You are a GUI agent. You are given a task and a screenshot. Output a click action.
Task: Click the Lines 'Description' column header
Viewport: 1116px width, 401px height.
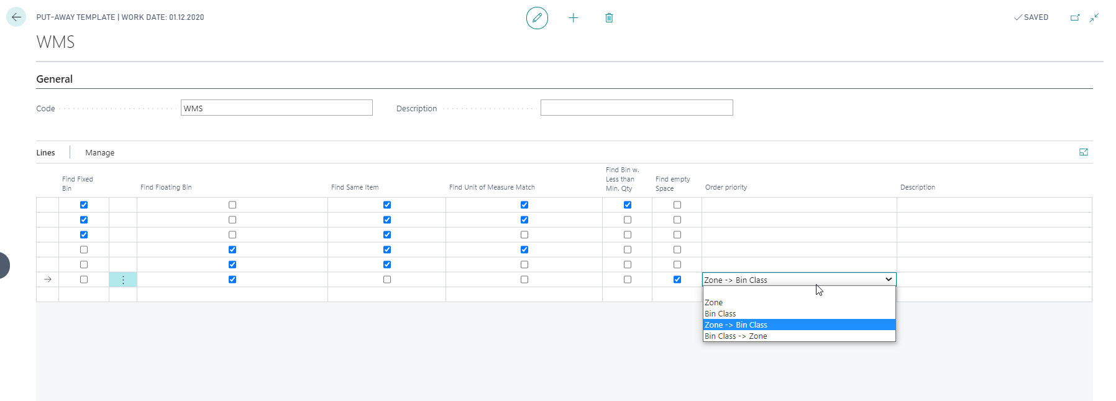918,187
